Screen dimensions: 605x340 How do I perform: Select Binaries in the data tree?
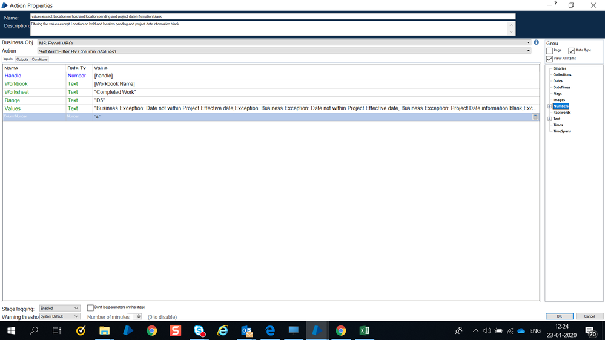click(560, 68)
